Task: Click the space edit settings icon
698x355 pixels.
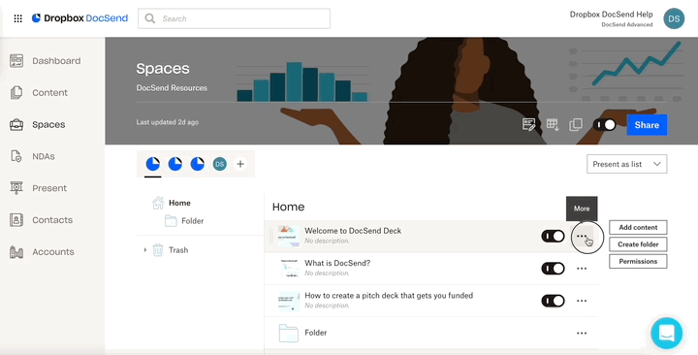Action: click(x=529, y=125)
